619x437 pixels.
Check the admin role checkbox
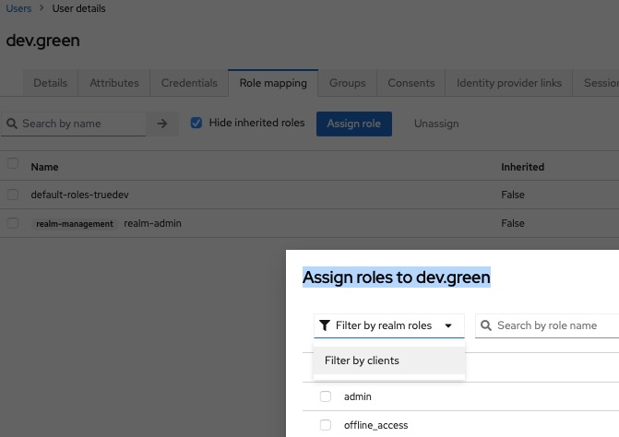[326, 396]
